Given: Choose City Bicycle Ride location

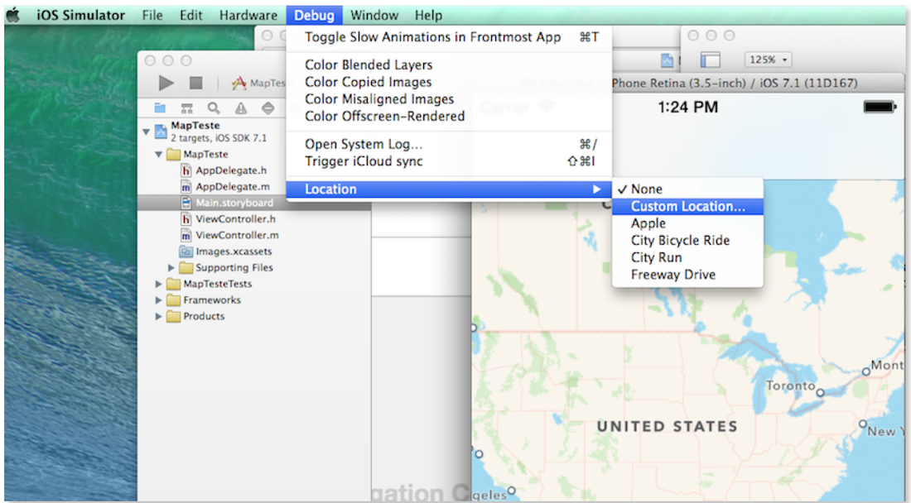Looking at the screenshot, I should [688, 240].
